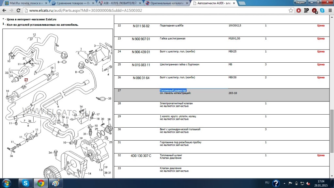The height and width of the screenshot is (188, 334).
Task: Click the IP extension icon in toolbar
Action: tap(307, 10)
